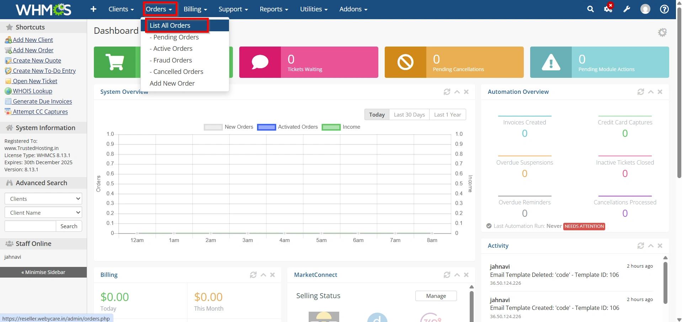This screenshot has width=682, height=322.
Task: Refresh the System Overview widget
Action: [x=447, y=92]
